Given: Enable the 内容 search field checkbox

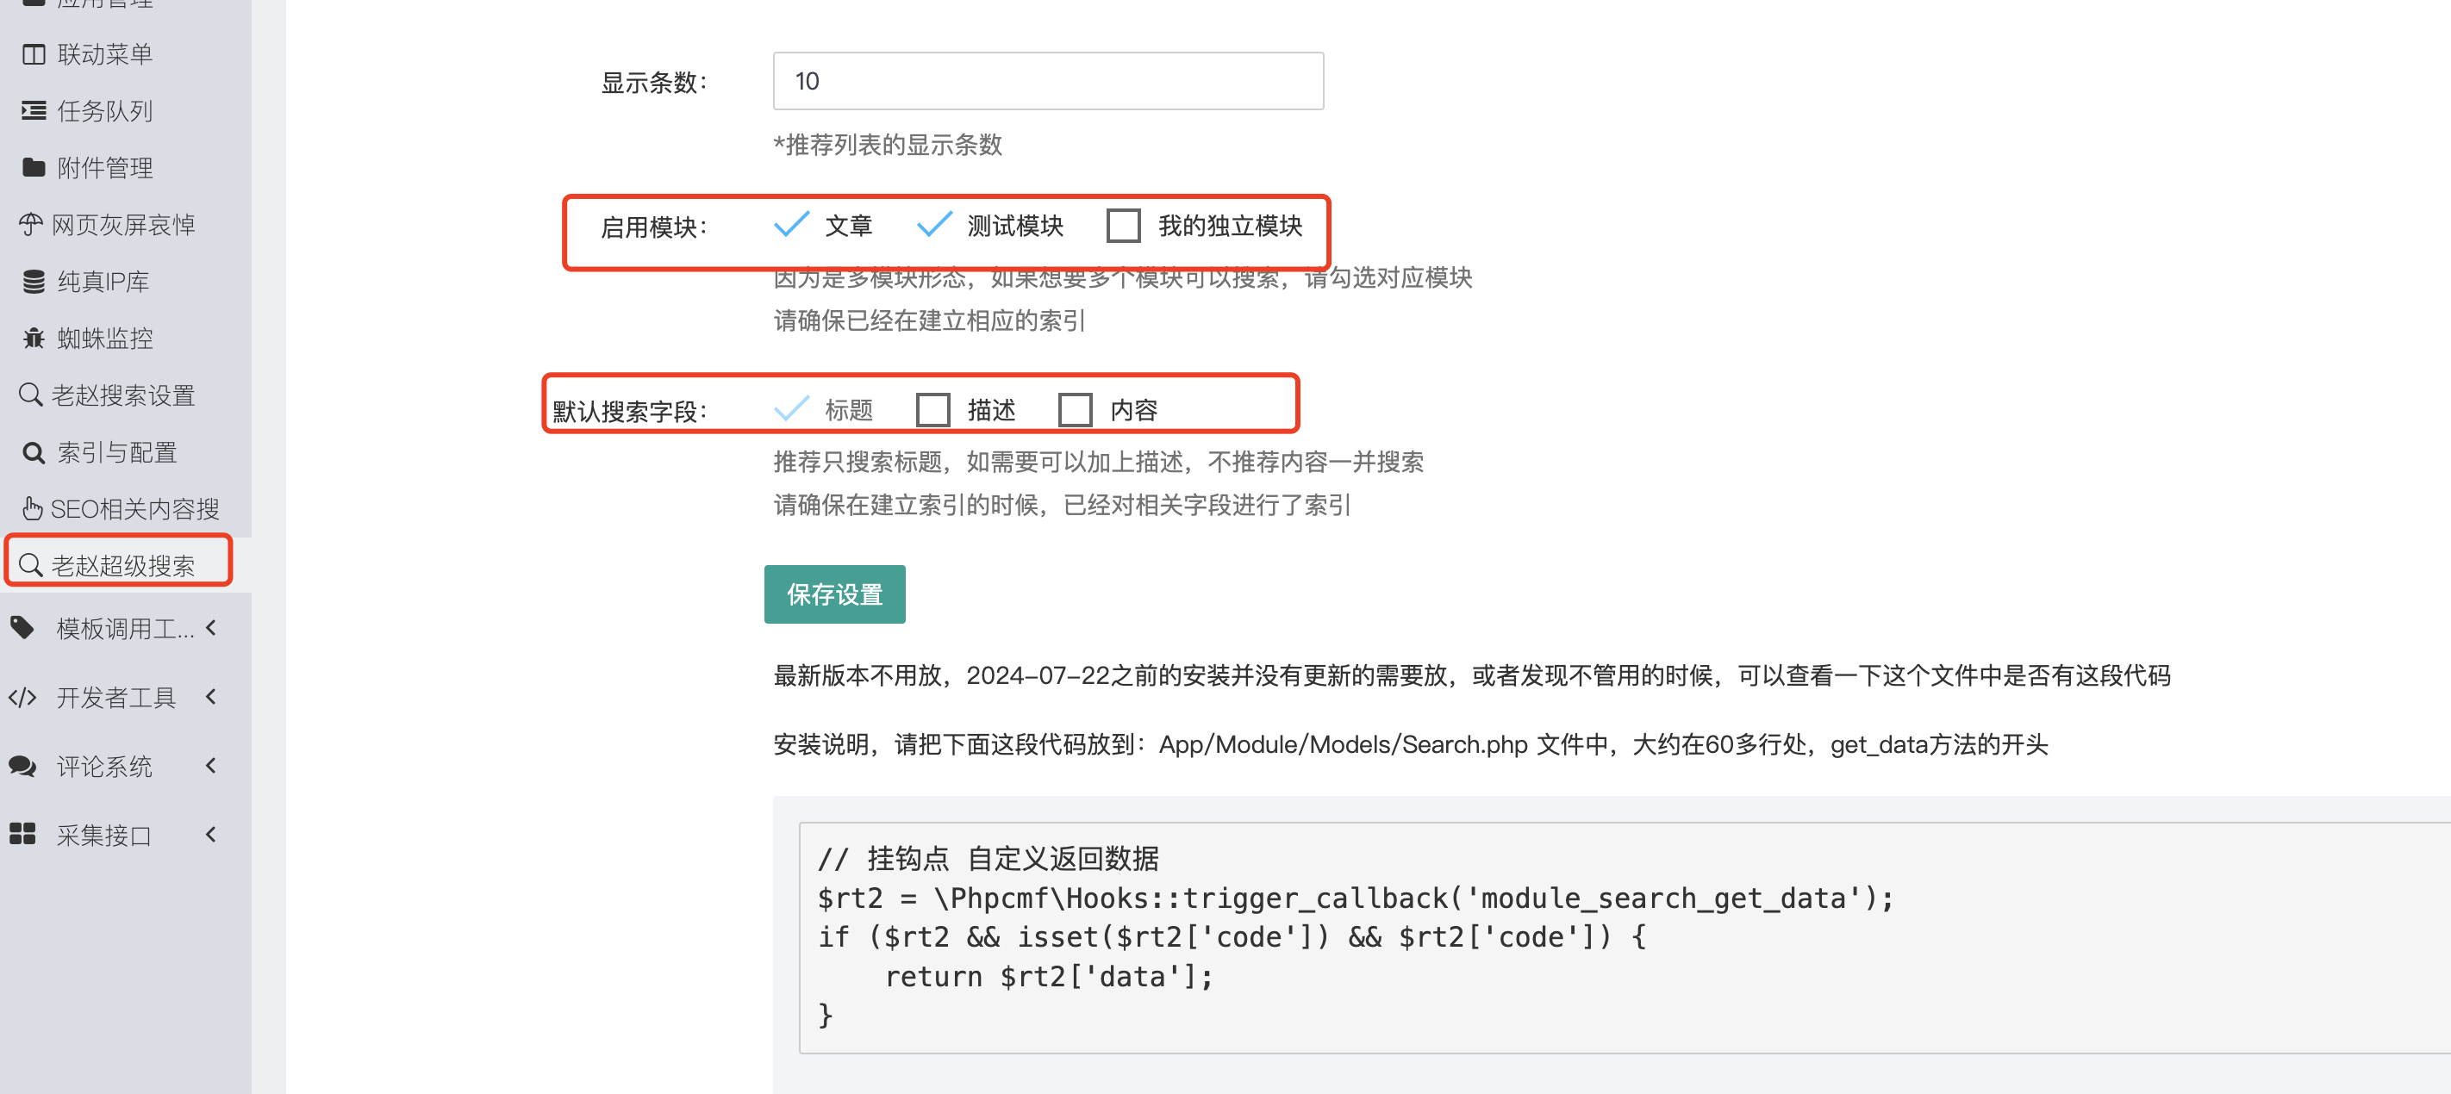Looking at the screenshot, I should coord(1076,410).
